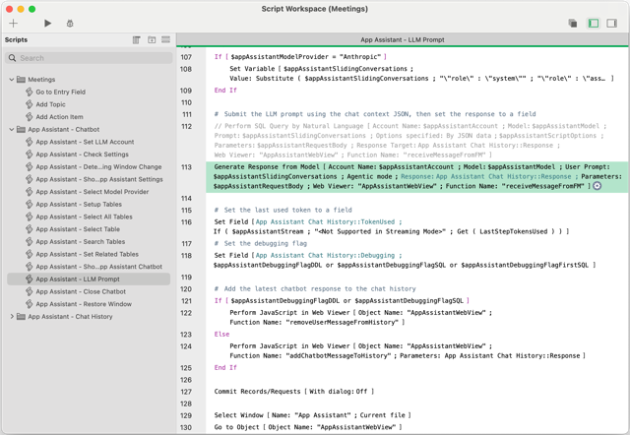Click the App Assistant - Chat History folder icon
This screenshot has height=435, width=630.
click(x=21, y=317)
